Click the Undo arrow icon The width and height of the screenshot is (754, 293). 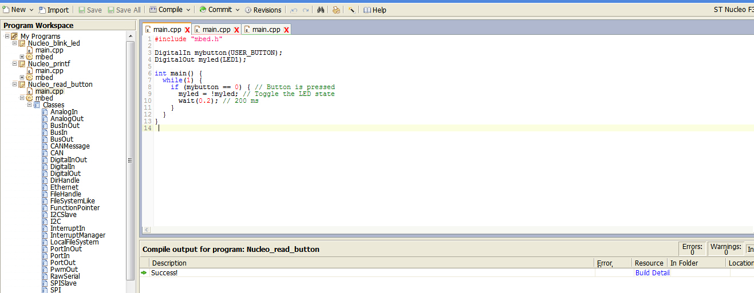294,10
